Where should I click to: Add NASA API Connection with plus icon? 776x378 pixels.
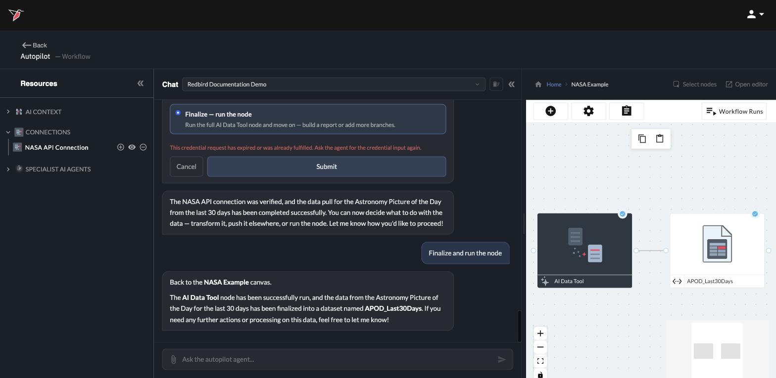pyautogui.click(x=120, y=147)
